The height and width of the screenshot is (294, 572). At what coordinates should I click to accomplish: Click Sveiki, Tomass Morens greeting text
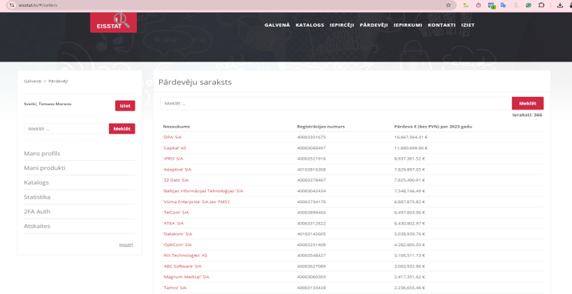[x=48, y=104]
